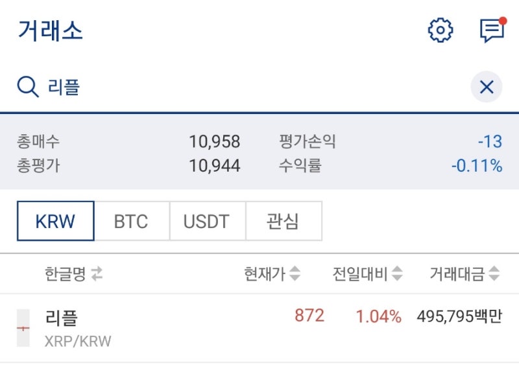Open the 관심 favorites tab

pyautogui.click(x=284, y=221)
